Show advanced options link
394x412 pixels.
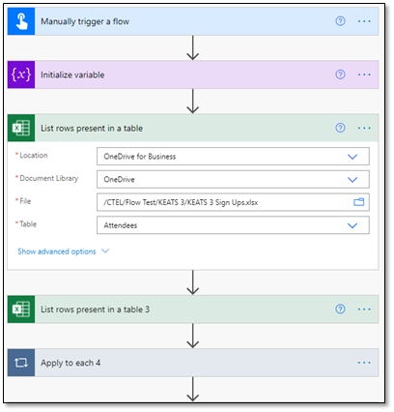[x=57, y=251]
